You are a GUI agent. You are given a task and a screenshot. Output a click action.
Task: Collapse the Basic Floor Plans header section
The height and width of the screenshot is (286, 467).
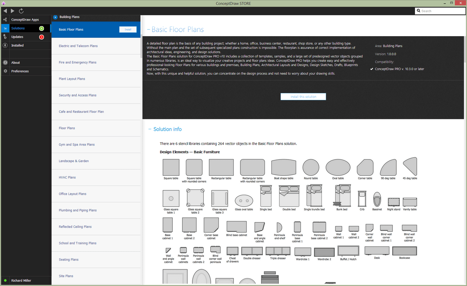click(149, 30)
